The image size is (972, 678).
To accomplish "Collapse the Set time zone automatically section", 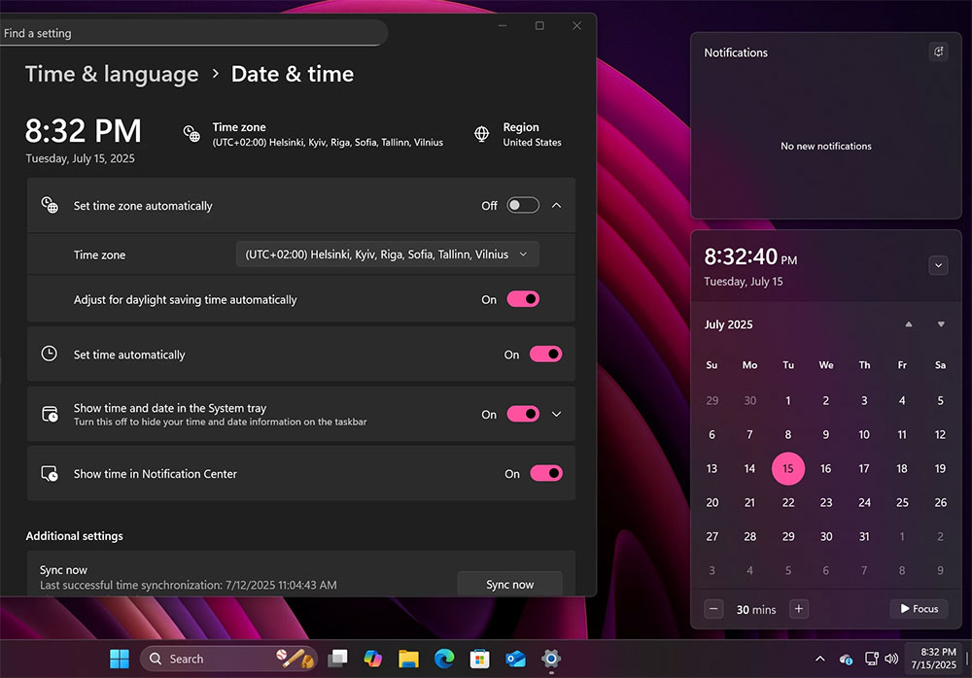I will 557,205.
